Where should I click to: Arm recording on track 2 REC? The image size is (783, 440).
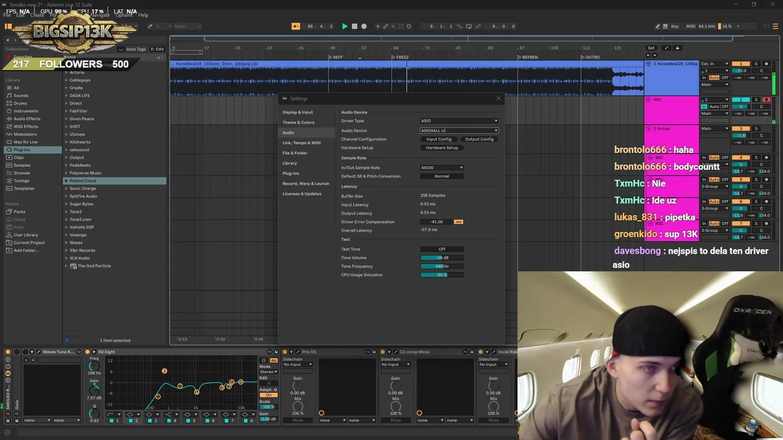[766, 100]
